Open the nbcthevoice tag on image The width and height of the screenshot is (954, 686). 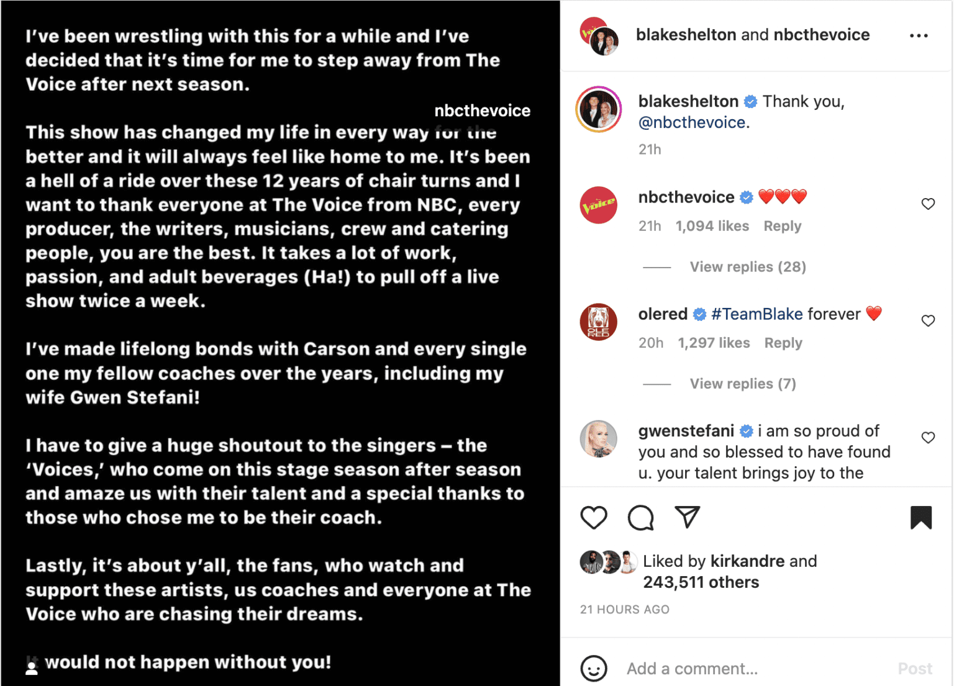click(482, 111)
